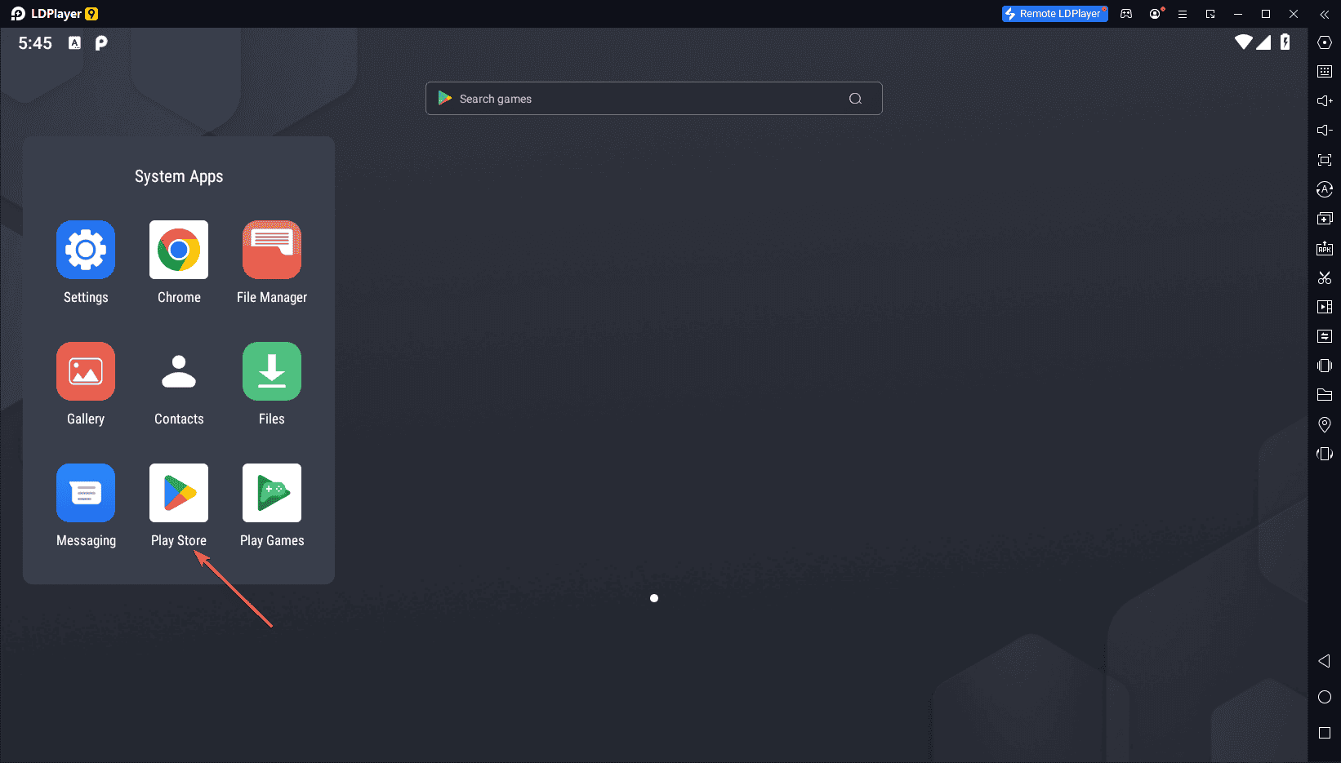Toggle fullscreen from the sidebar icon
Image resolution: width=1341 pixels, height=763 pixels.
pyautogui.click(x=1325, y=160)
